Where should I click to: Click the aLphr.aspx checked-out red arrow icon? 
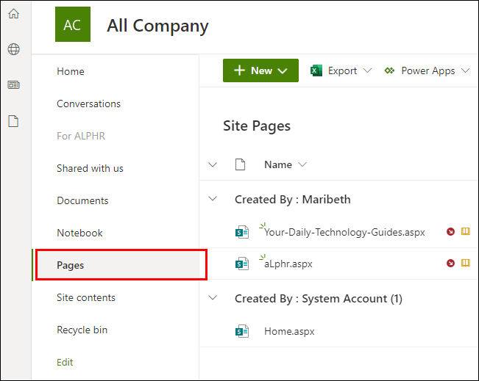coord(451,264)
